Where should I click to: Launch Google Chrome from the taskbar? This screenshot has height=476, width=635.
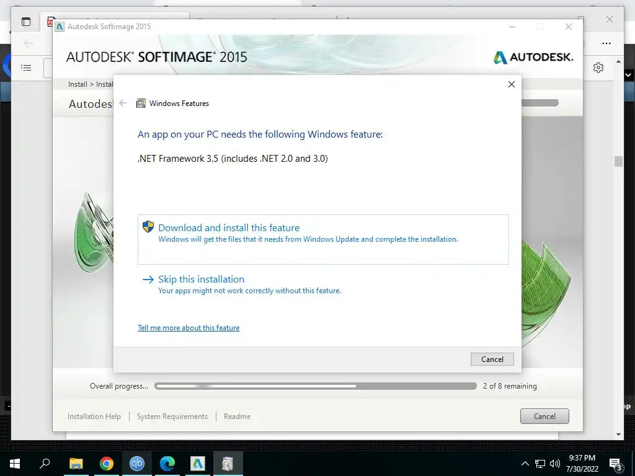(107, 464)
